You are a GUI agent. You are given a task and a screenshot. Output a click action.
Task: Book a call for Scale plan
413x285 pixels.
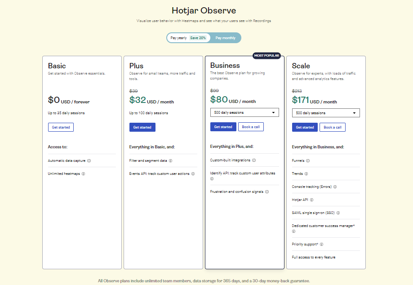[333, 127]
